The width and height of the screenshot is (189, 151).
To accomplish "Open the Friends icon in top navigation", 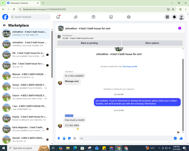I will pyautogui.click(x=76, y=17).
